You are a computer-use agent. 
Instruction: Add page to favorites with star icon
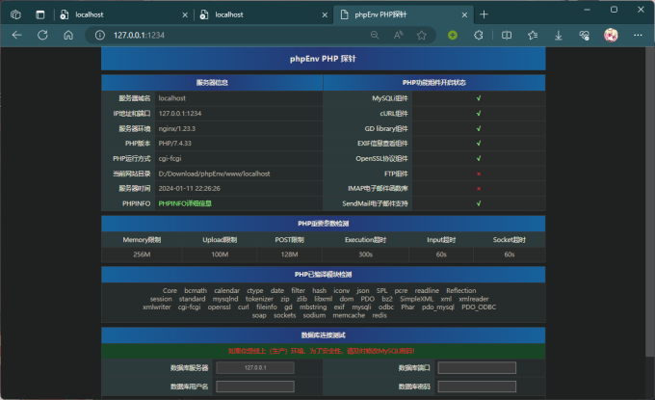click(x=422, y=35)
